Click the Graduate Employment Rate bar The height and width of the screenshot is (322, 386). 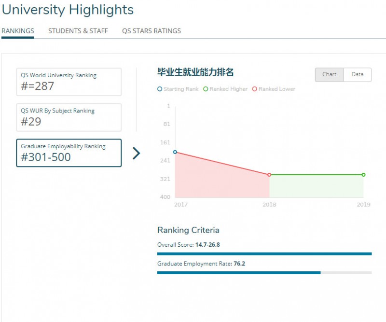pos(264,273)
